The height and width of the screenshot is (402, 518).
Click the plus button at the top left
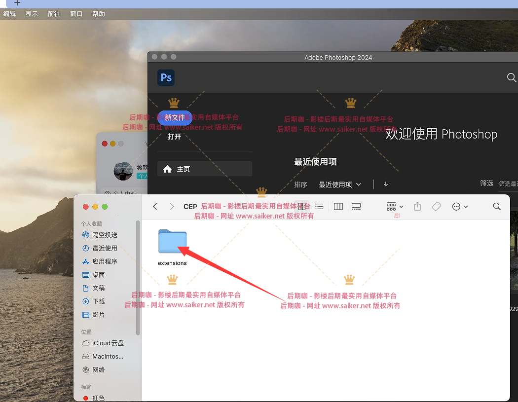(17, 3)
